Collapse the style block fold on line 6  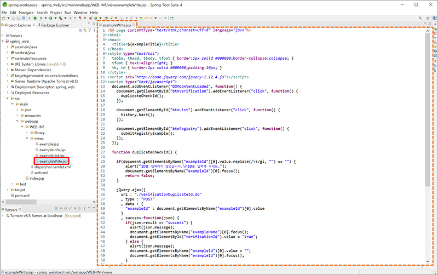coord(106,53)
